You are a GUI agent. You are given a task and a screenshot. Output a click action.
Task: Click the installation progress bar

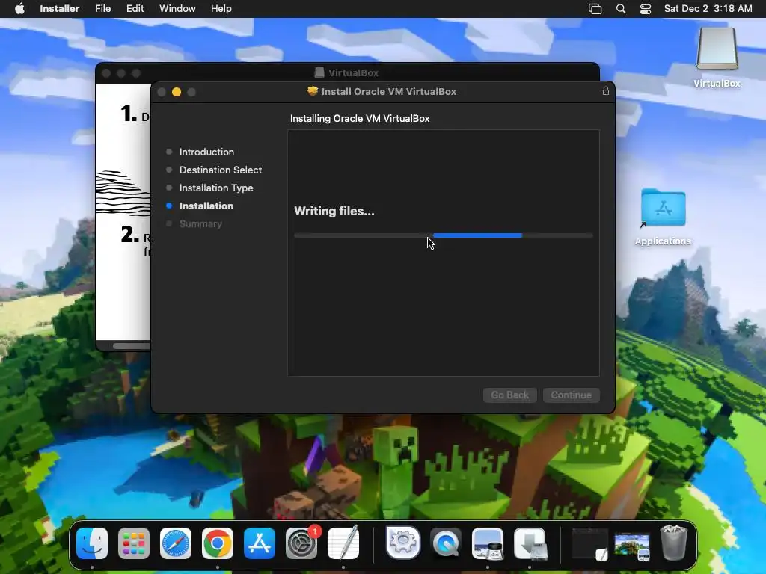click(444, 235)
